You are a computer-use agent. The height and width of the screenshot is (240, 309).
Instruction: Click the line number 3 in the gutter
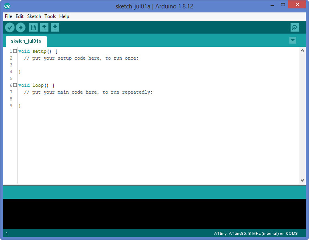coord(11,65)
